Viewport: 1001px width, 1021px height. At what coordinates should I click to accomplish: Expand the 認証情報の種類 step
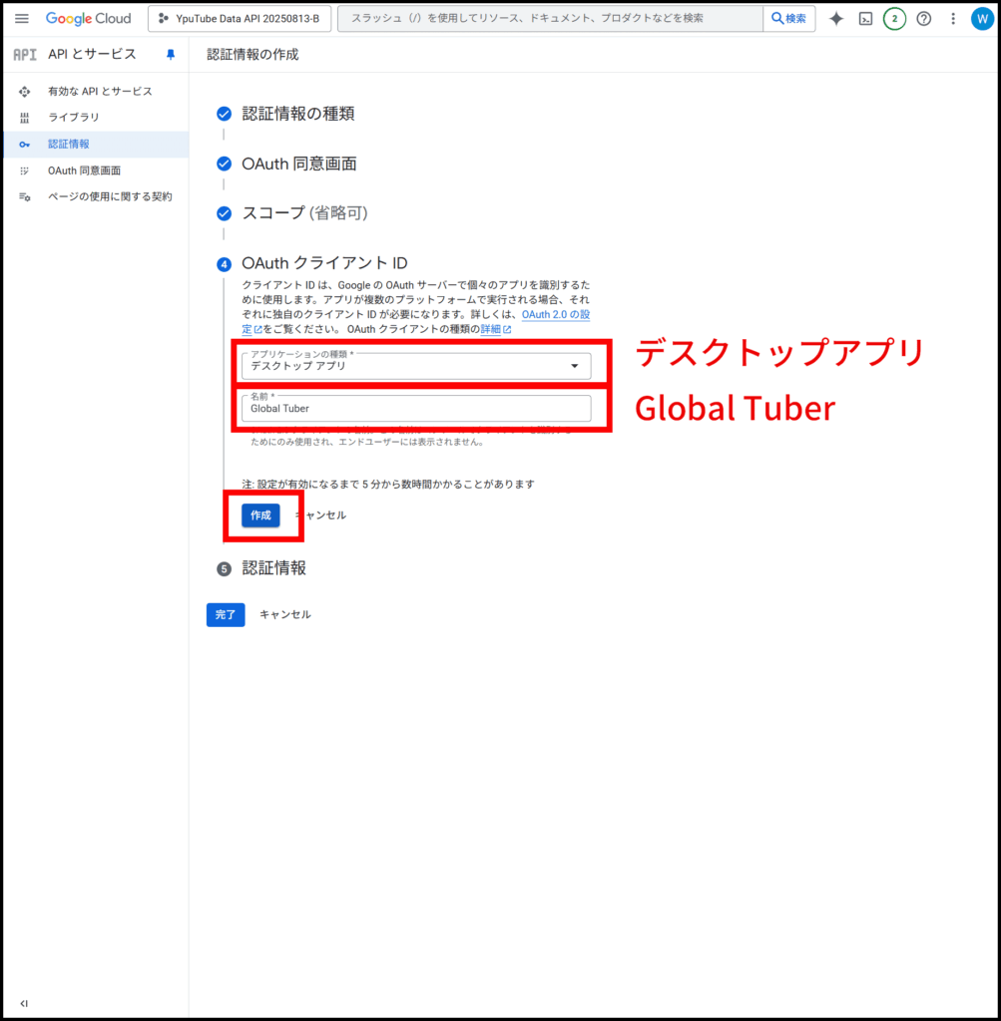tap(297, 114)
